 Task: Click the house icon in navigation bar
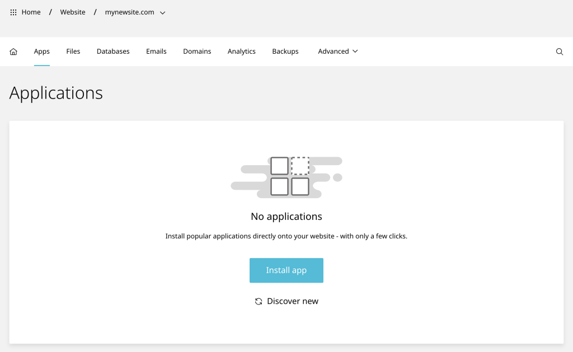click(x=13, y=51)
